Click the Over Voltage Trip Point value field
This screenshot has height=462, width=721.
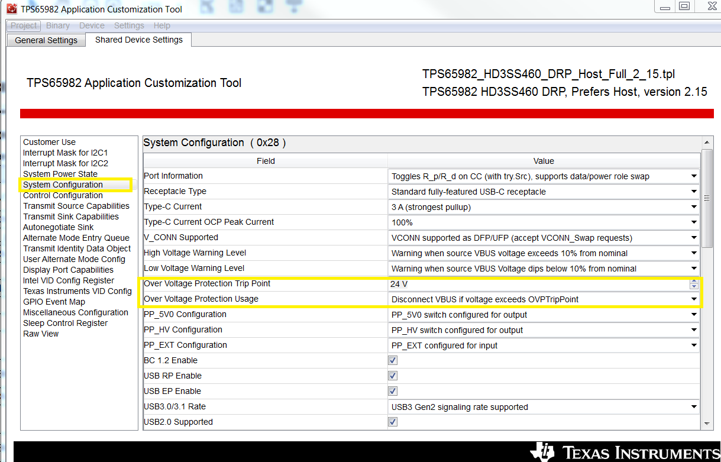tap(539, 284)
